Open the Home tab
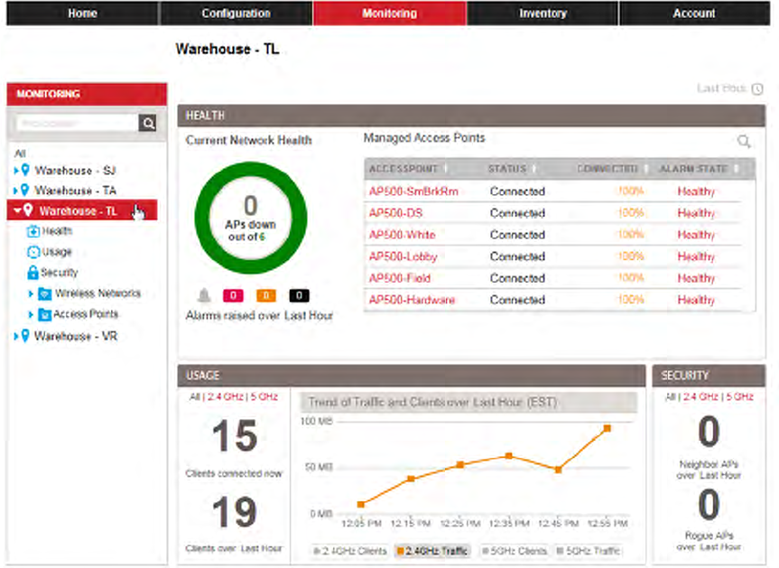This screenshot has height=568, width=779. [82, 14]
